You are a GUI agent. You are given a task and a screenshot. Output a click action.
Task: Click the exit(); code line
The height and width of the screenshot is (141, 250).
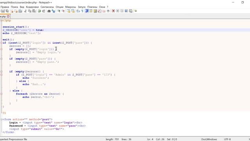coord(8,40)
